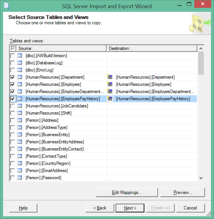
Task: Click source table icon for [HumanResources].[Employee]
Action: click(20, 84)
